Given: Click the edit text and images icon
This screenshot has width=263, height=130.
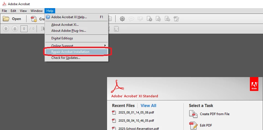Looking at the screenshot, I should [176, 19].
